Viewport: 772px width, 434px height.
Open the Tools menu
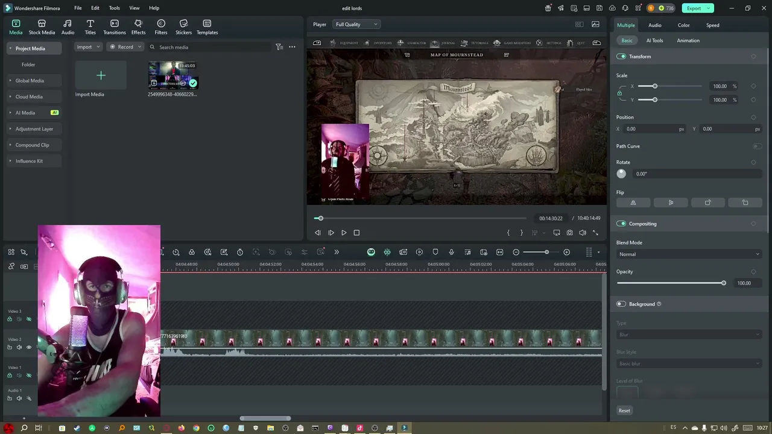tap(114, 8)
